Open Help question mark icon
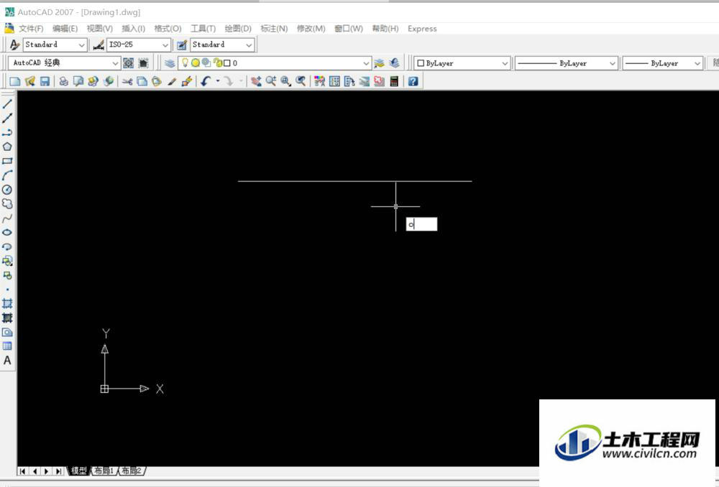719x487 pixels. [413, 82]
